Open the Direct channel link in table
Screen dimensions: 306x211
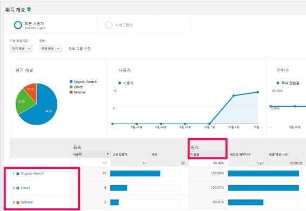pos(25,188)
